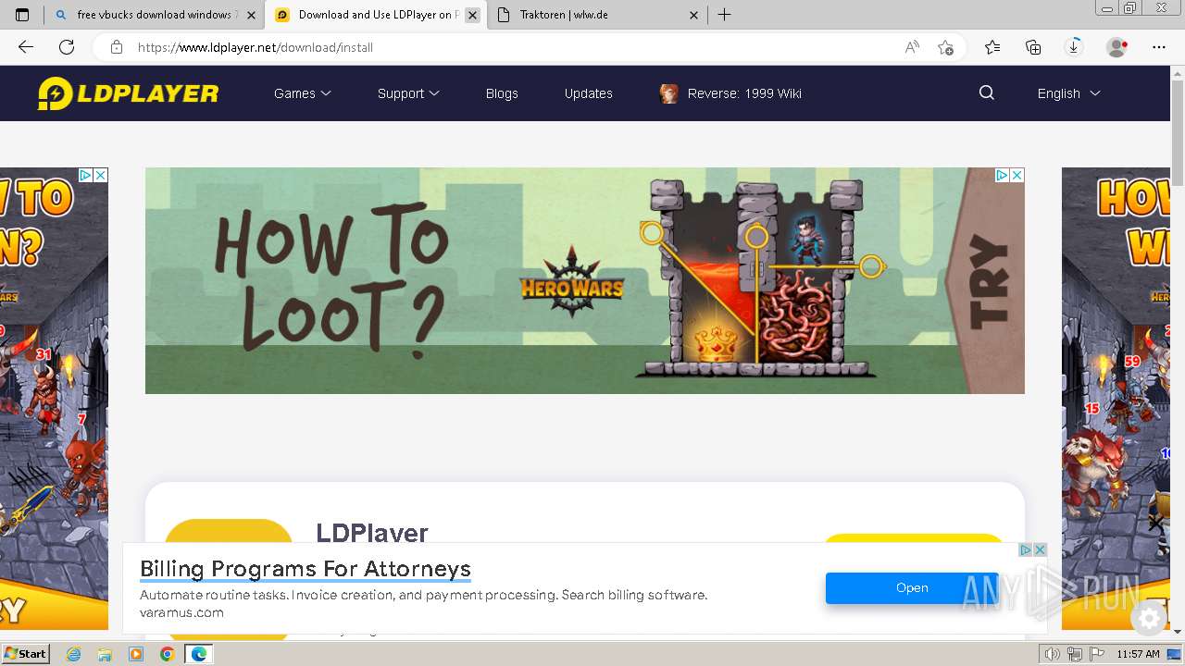Open Read aloud icon in address bar
The width and height of the screenshot is (1185, 666).
tap(912, 47)
